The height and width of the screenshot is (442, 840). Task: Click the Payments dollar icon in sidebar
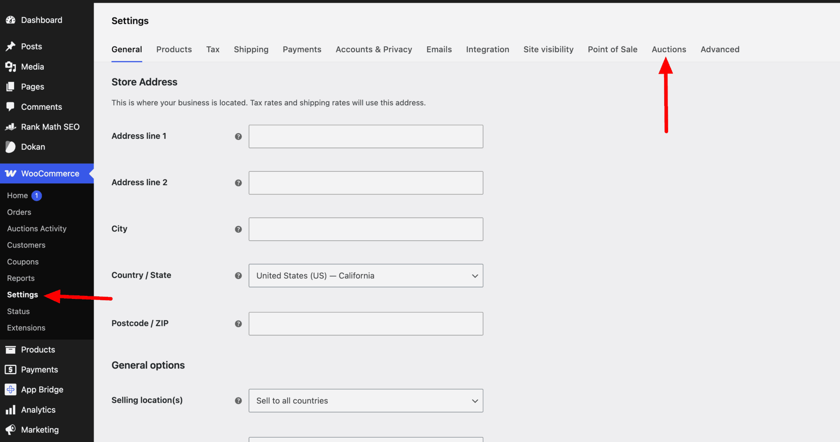tap(10, 370)
